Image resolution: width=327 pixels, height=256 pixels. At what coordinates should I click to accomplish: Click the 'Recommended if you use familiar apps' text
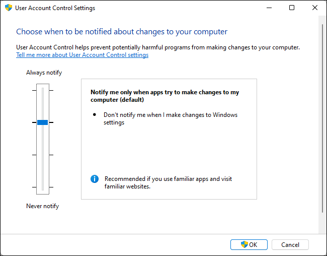[x=168, y=182]
